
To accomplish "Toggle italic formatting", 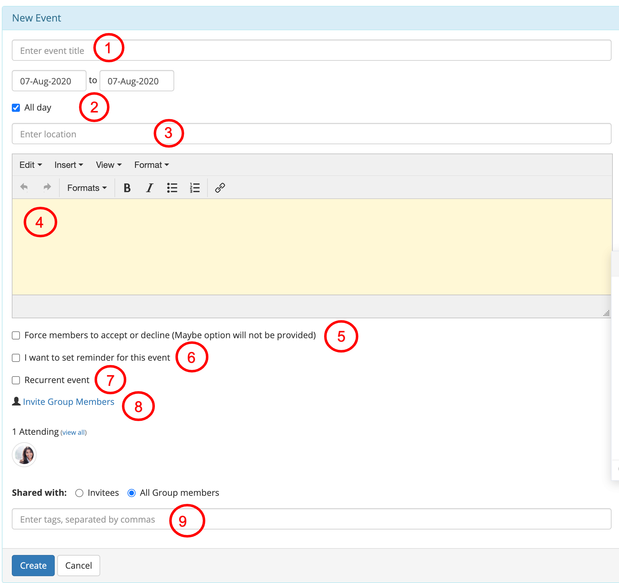I will coord(149,188).
